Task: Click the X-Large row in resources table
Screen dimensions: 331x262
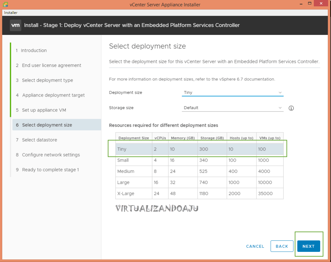Action: click(199, 193)
